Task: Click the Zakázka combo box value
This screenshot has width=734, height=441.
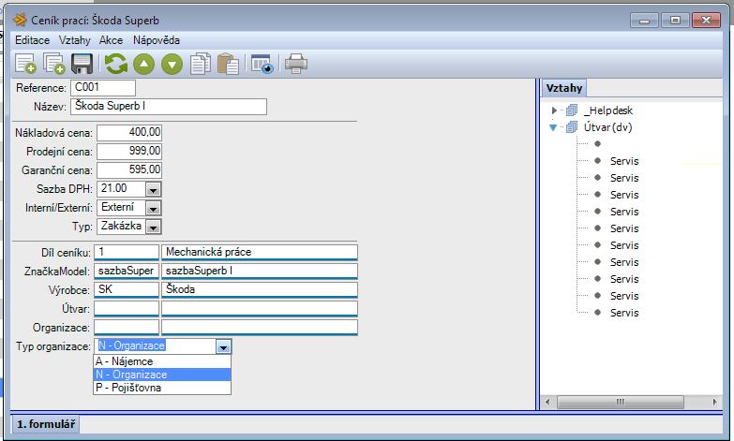Action: 121,226
